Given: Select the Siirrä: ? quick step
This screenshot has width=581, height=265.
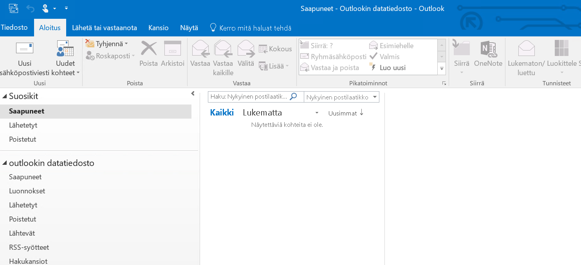Looking at the screenshot, I should [x=316, y=45].
